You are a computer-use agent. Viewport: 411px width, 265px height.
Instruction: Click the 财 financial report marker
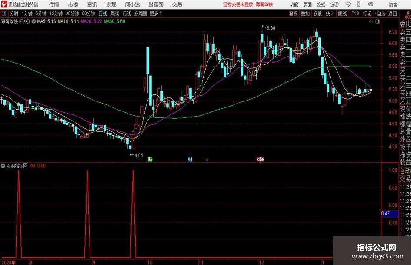[190, 159]
